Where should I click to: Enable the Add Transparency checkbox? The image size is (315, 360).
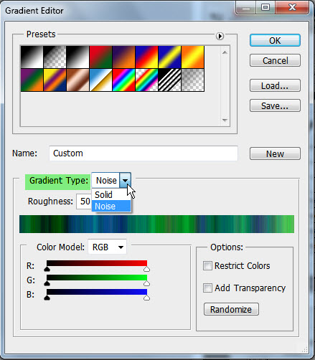coord(207,288)
